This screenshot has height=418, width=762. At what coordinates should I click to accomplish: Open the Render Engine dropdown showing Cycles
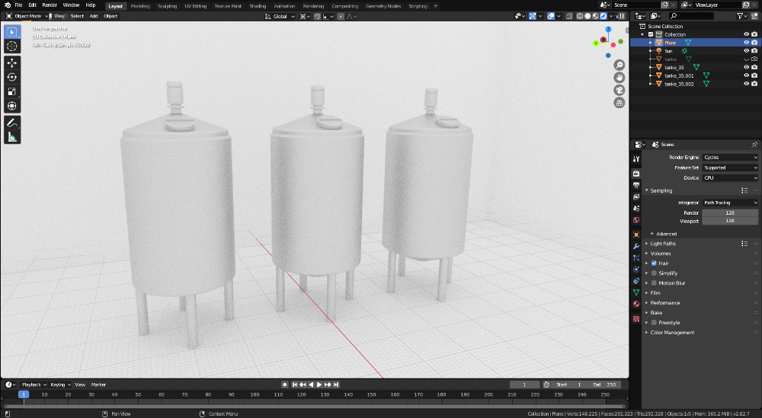(x=729, y=158)
